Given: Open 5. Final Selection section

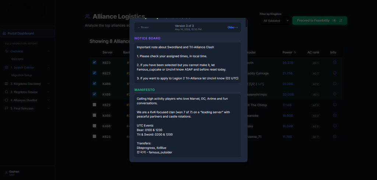Looking at the screenshot, I should tap(27, 108).
